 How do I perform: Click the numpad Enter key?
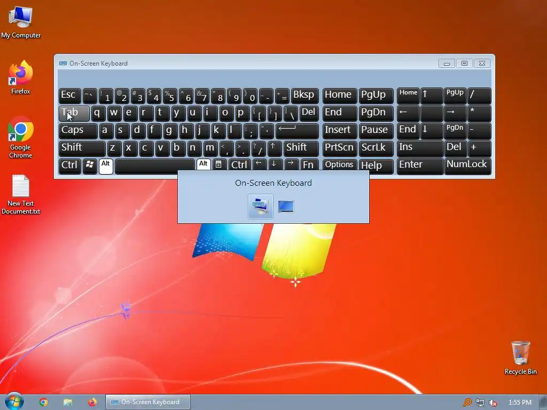click(420, 166)
